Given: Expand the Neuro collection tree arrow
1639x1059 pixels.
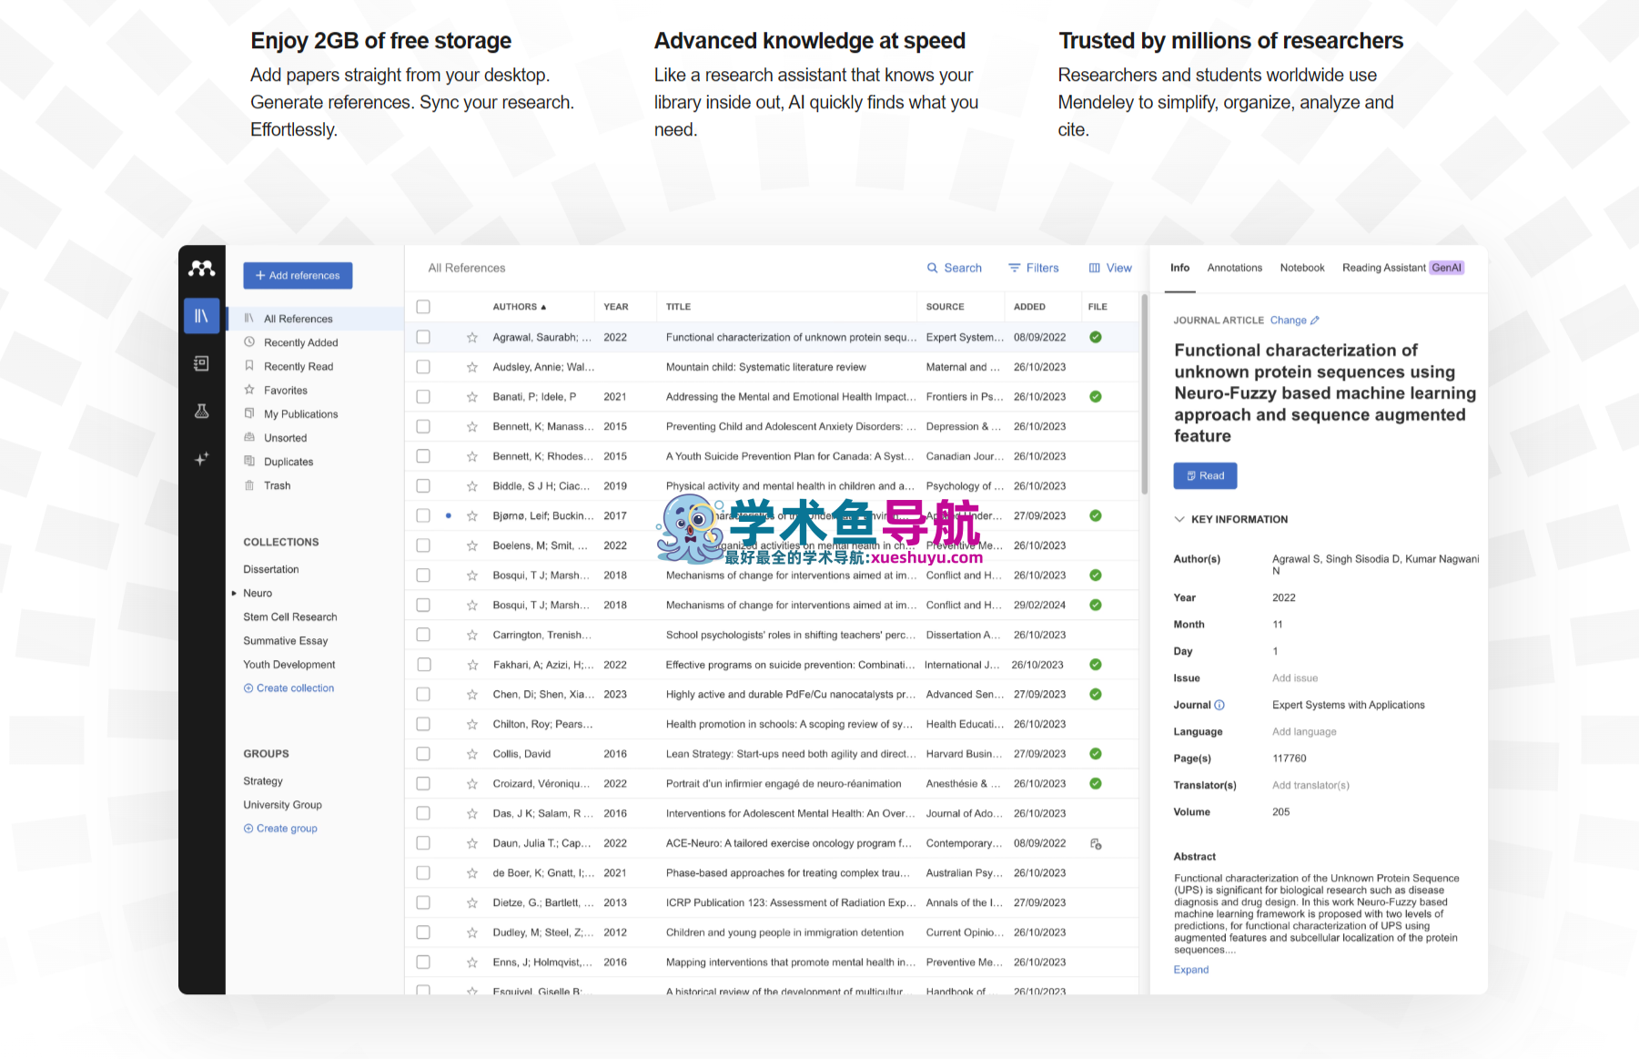Looking at the screenshot, I should pyautogui.click(x=234, y=594).
